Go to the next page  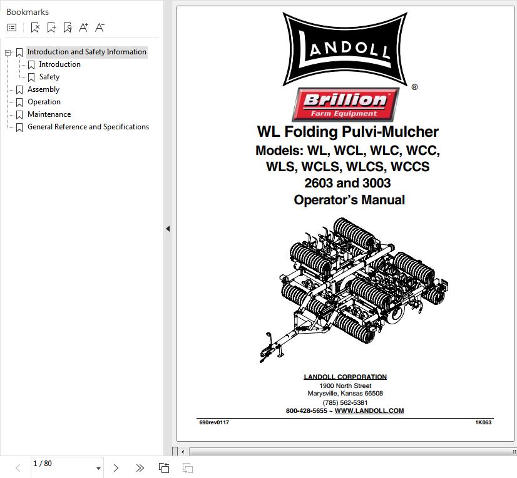pyautogui.click(x=116, y=468)
